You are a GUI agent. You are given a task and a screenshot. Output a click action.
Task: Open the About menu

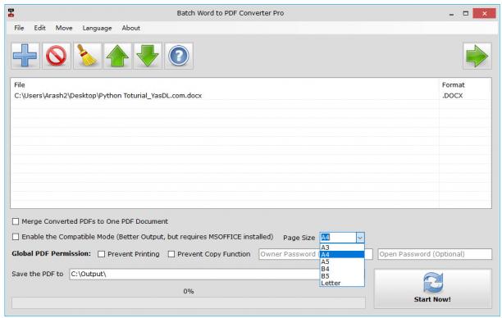[x=130, y=28]
